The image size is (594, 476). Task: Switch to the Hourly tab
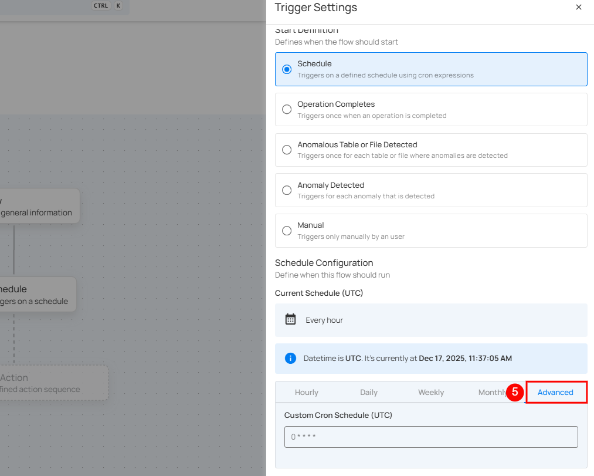coord(306,393)
